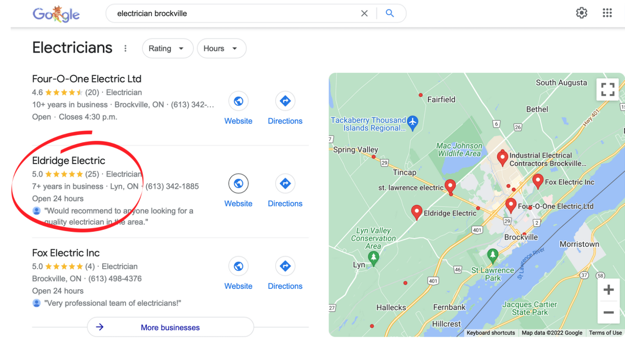This screenshot has width=625, height=340.
Task: Zoom in on the map
Action: coord(608,290)
